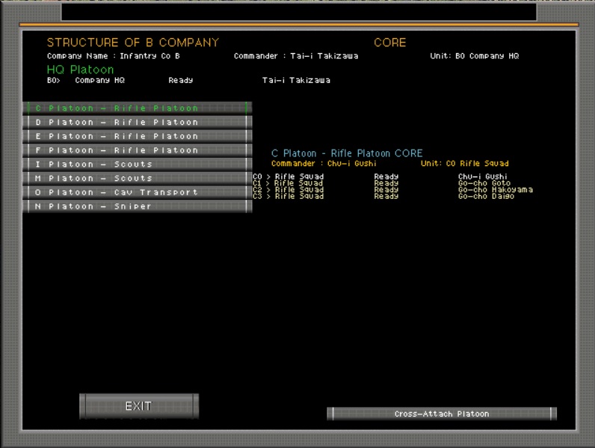Click squad leader Go-cho Hakoyama
This screenshot has width=595, height=448.
point(495,190)
